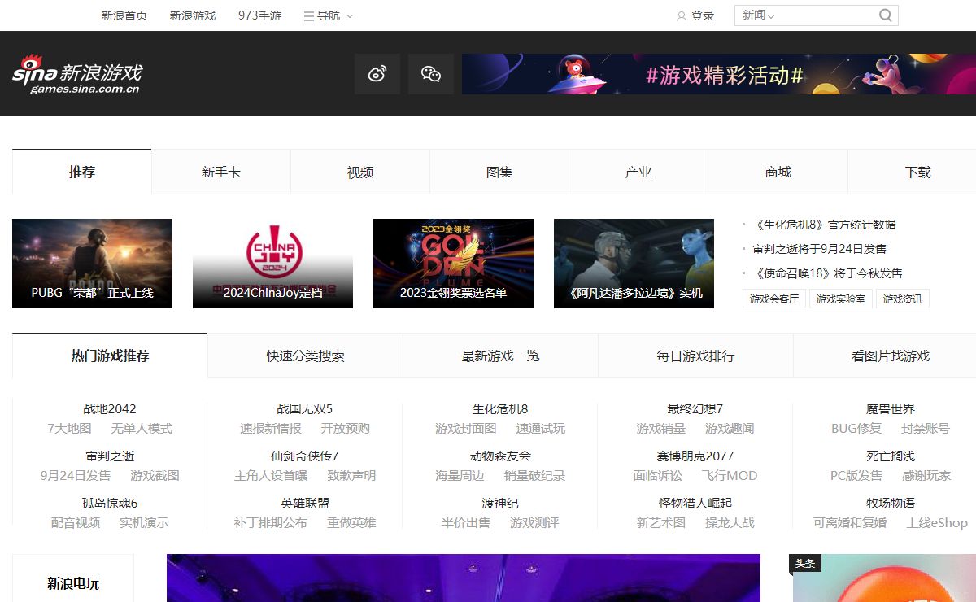Open 补丁排期公布 under 英雄联盟

(x=271, y=522)
